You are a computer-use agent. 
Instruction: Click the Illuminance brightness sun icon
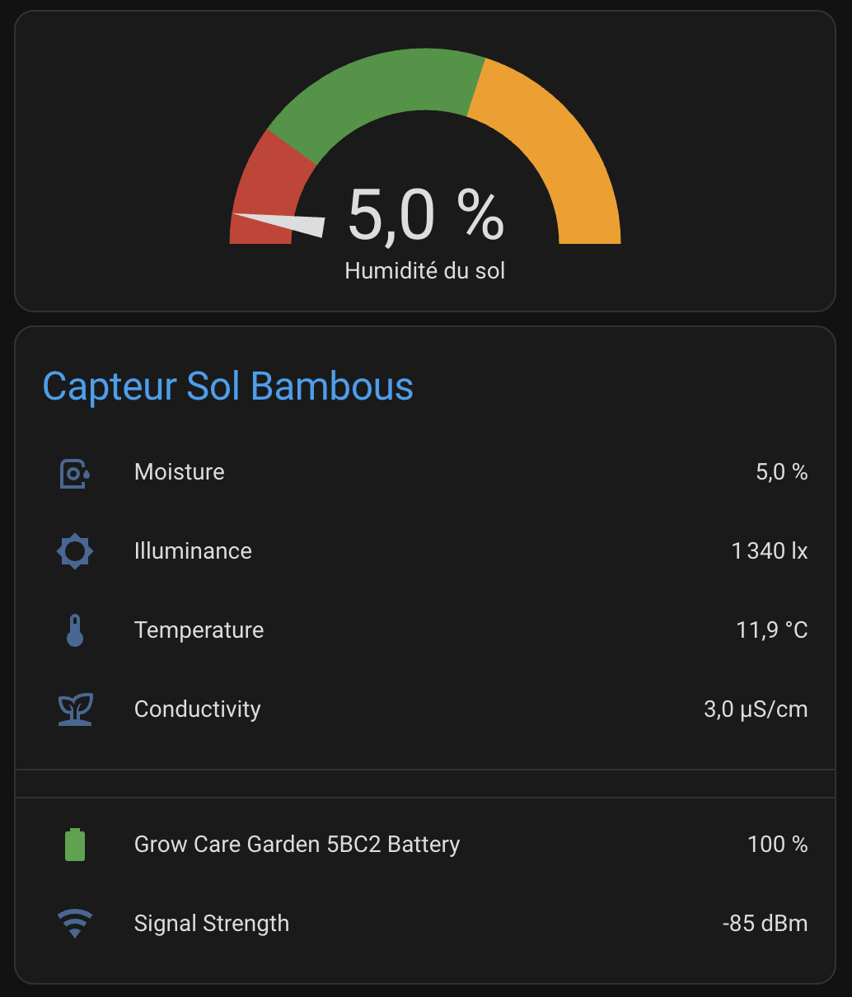pos(75,551)
